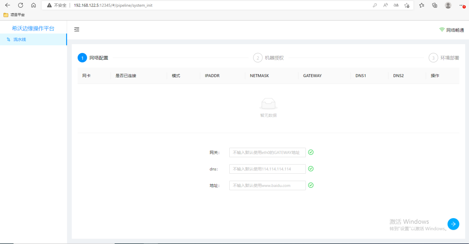Click the translate page icon
The height and width of the screenshot is (244, 469).
396,5
